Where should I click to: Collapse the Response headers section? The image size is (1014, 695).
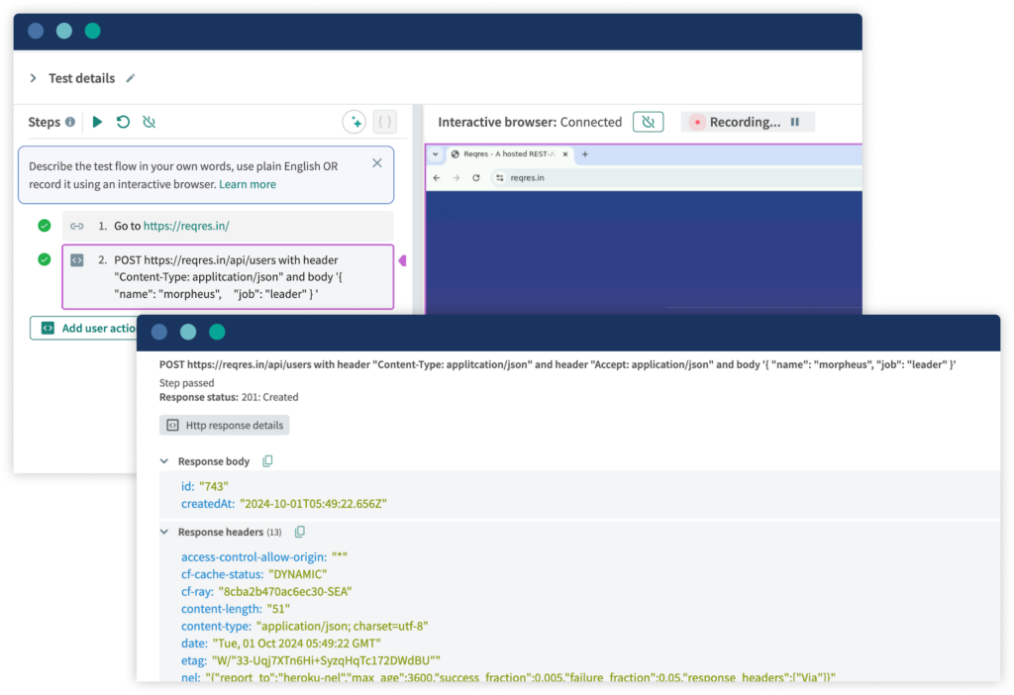pos(163,532)
